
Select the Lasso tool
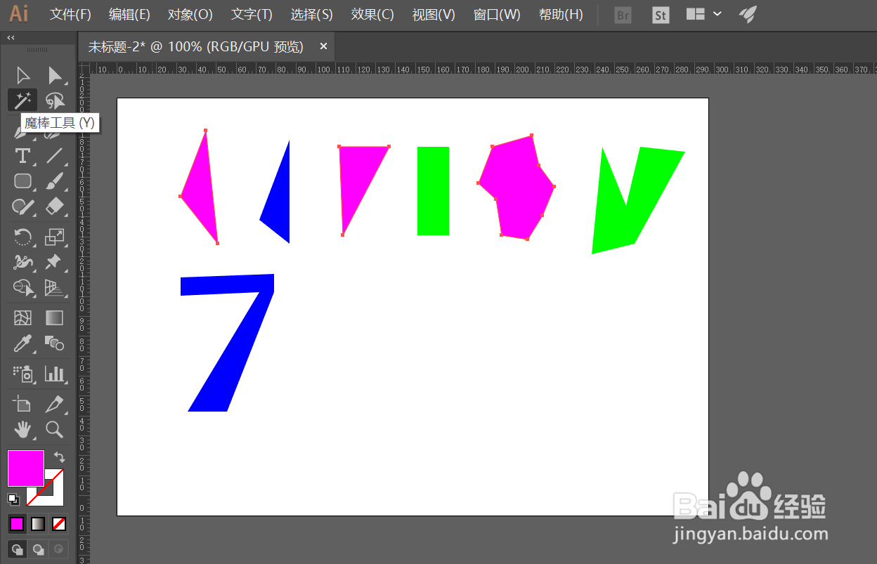(x=55, y=100)
